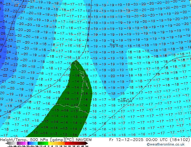Click the left arrow end of color scale

click(x=7, y=143)
